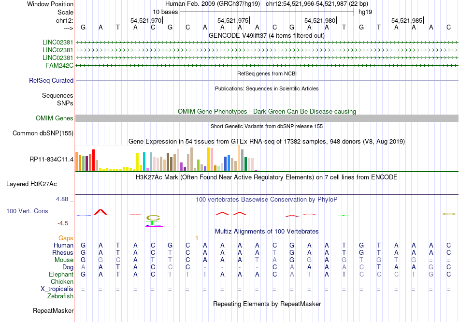
Task: Click Short Genetic Variants from dbSNP title
Action: [x=267, y=126]
